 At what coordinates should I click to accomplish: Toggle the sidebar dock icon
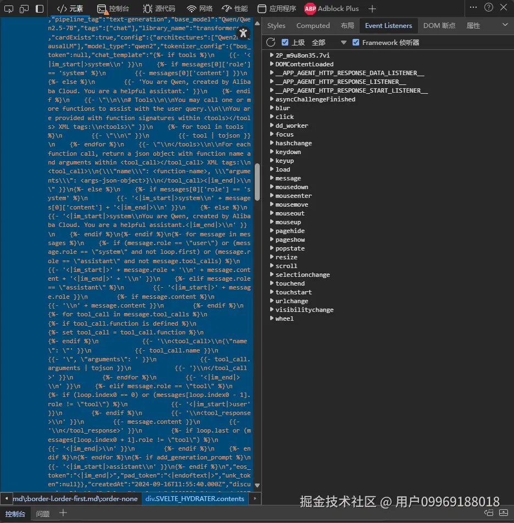(40, 9)
